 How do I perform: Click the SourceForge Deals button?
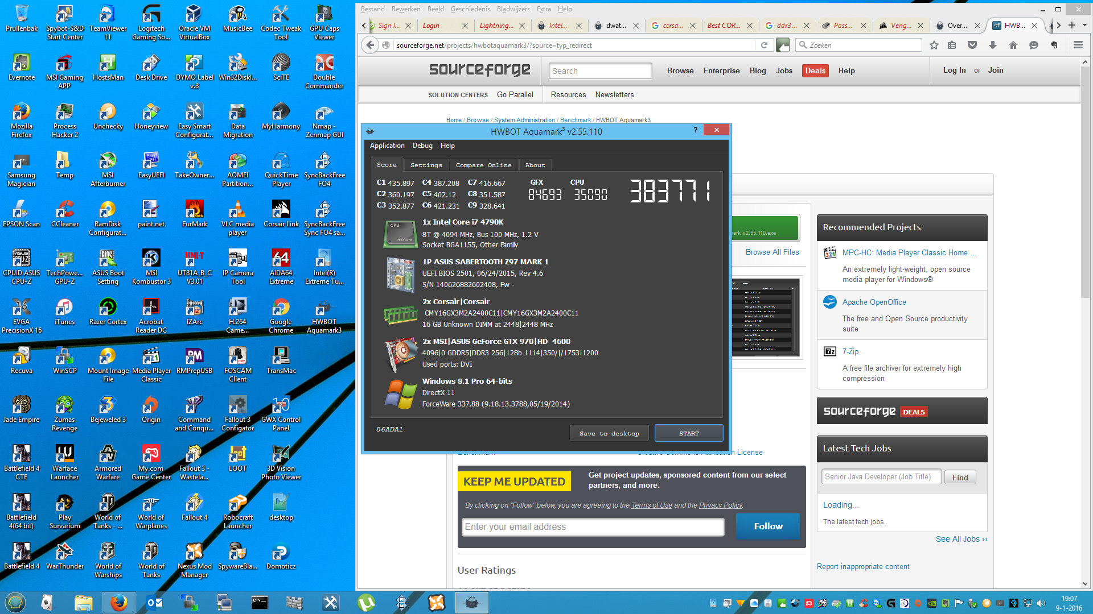(815, 70)
